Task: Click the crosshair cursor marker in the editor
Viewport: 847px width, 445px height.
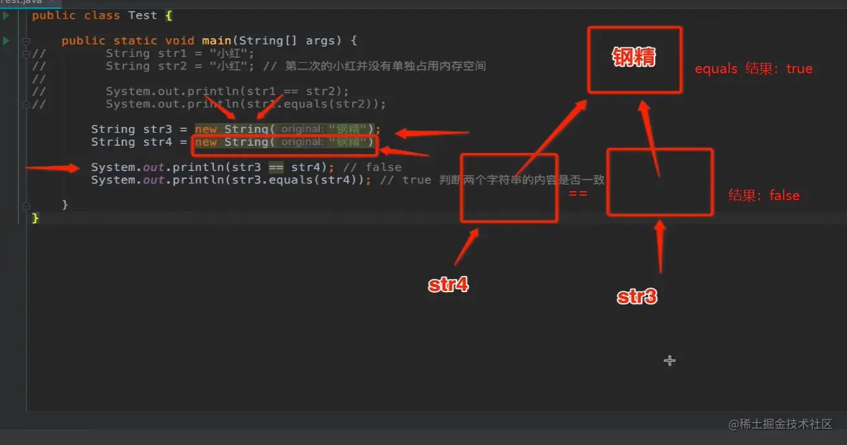Action: 669,361
